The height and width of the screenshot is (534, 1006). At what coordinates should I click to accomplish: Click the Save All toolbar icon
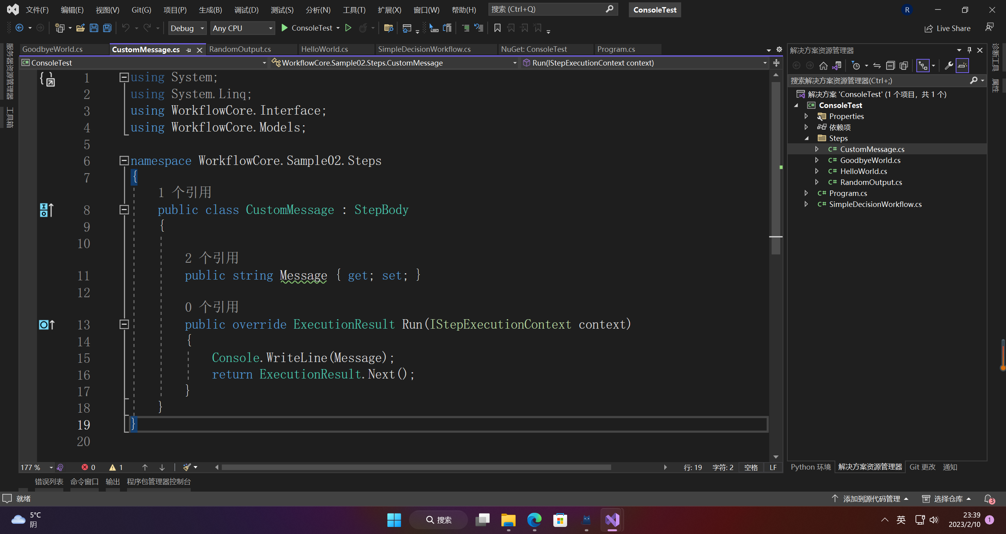pos(107,28)
